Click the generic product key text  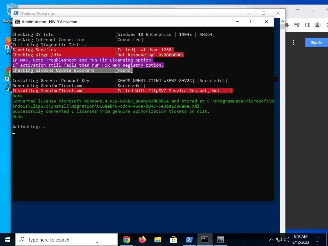(155, 80)
